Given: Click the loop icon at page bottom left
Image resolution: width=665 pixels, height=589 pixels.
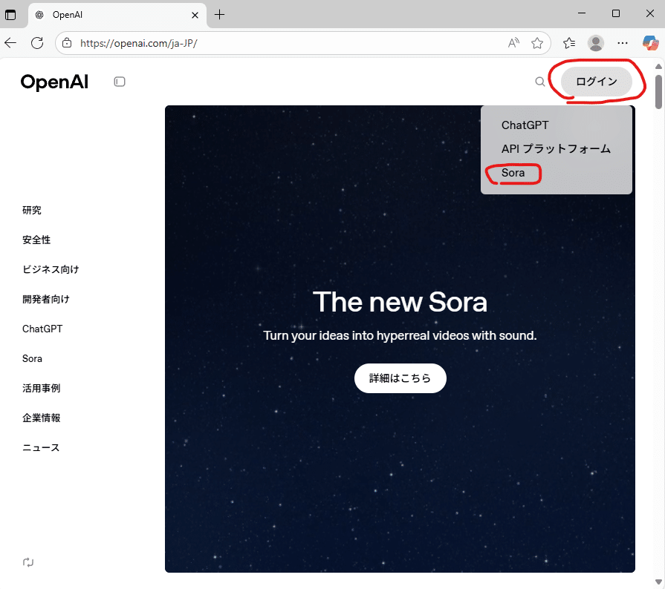Looking at the screenshot, I should coord(28,562).
